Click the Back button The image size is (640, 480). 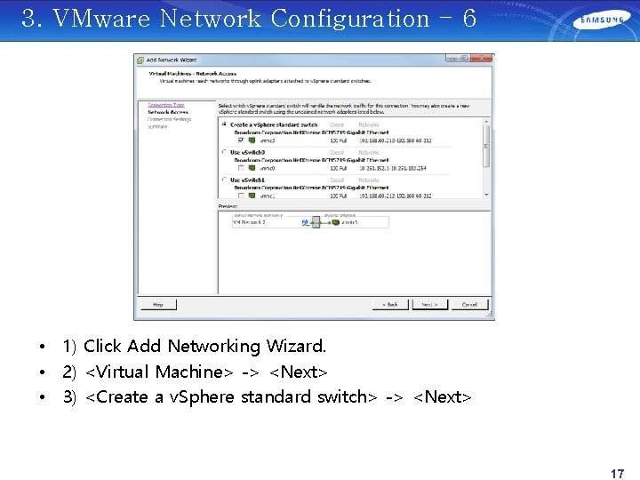[390, 305]
